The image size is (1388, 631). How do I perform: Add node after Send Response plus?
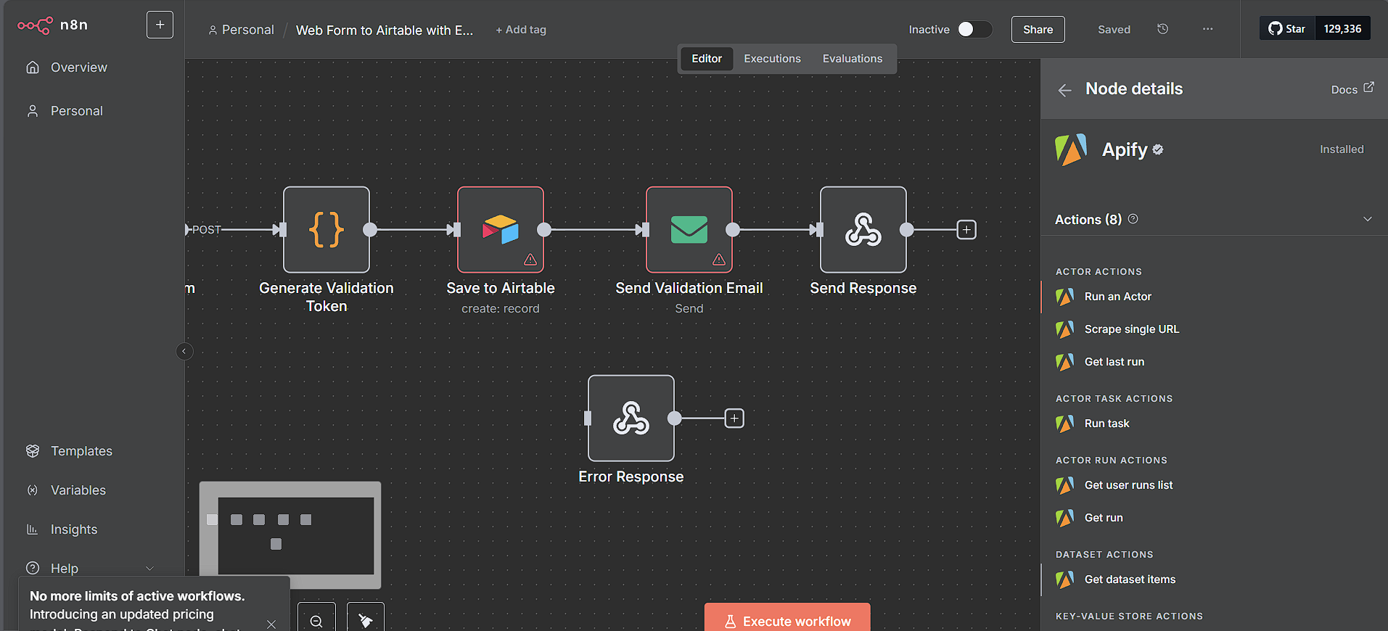pyautogui.click(x=966, y=230)
